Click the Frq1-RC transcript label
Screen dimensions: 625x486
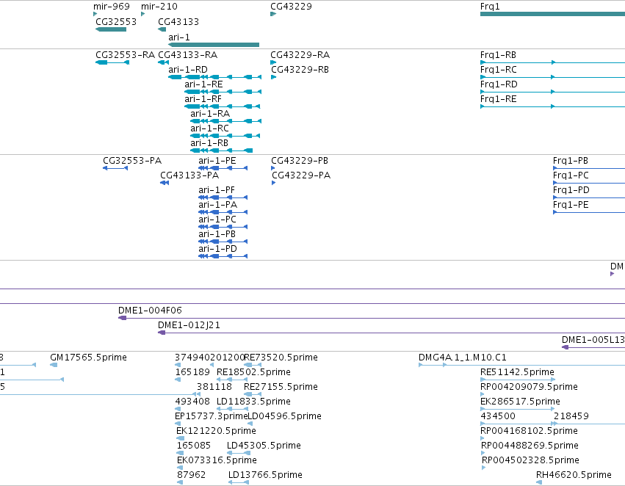coord(498,70)
